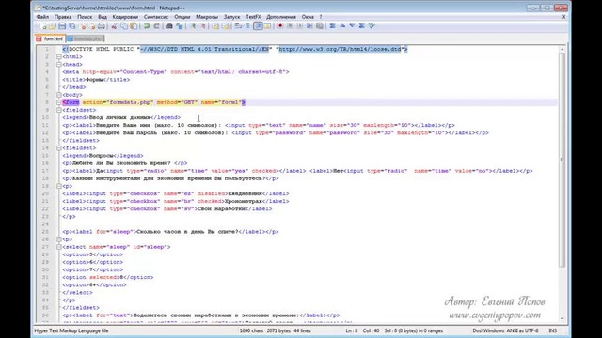Open the Поиск menu

(85, 17)
